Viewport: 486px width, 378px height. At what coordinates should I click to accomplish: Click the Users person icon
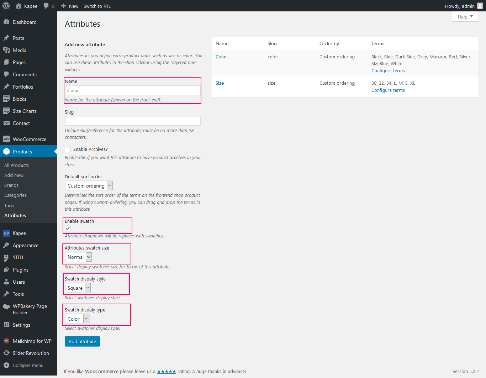6,282
